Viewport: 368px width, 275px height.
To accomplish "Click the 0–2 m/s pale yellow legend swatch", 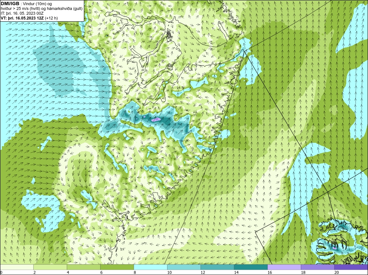I will point(17,267).
